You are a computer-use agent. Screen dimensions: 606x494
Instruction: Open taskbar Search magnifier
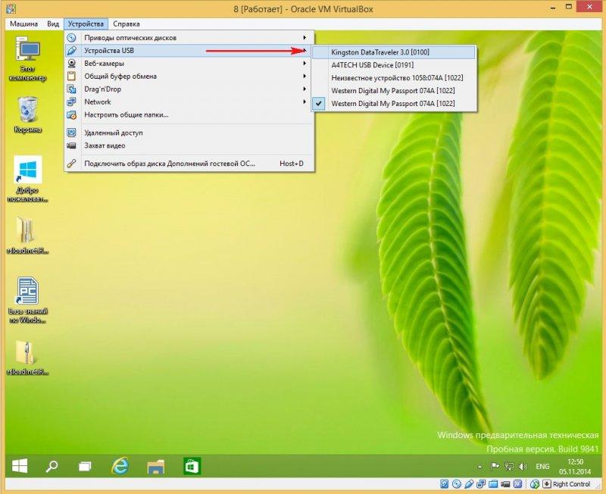tap(52, 466)
